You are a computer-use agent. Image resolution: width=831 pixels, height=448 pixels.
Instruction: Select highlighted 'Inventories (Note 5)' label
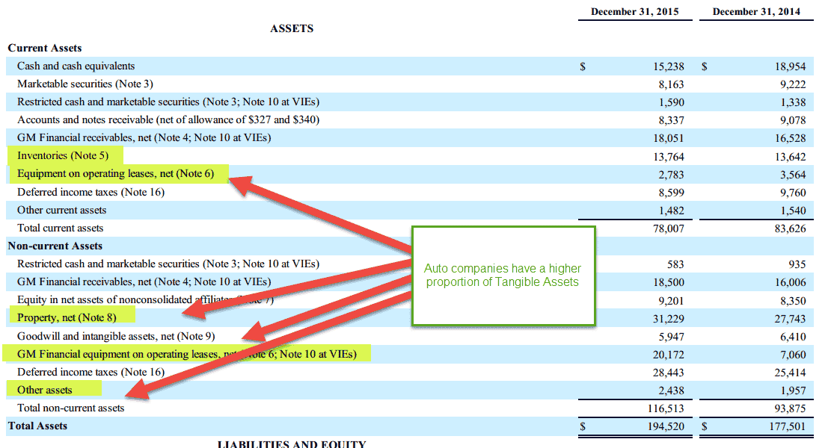coord(63,156)
